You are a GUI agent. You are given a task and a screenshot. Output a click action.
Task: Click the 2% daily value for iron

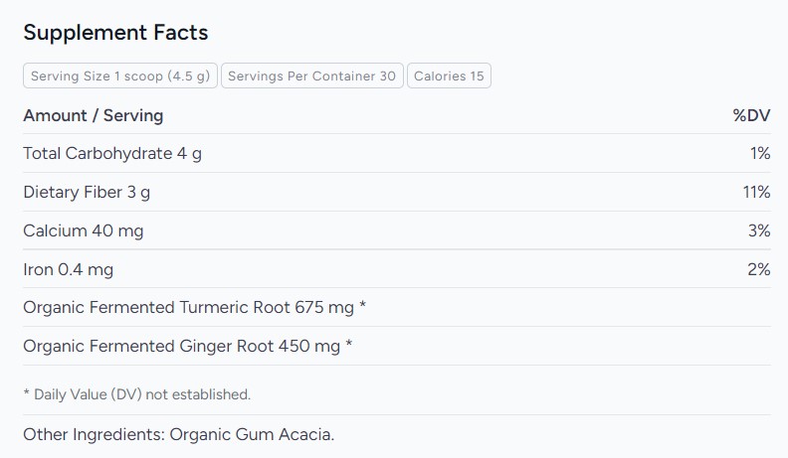759,269
